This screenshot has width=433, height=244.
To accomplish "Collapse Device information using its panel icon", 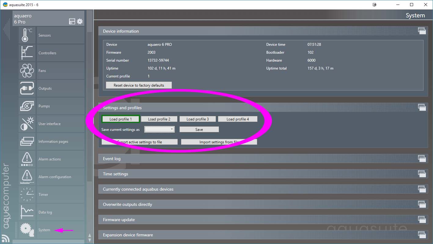I will (x=422, y=31).
